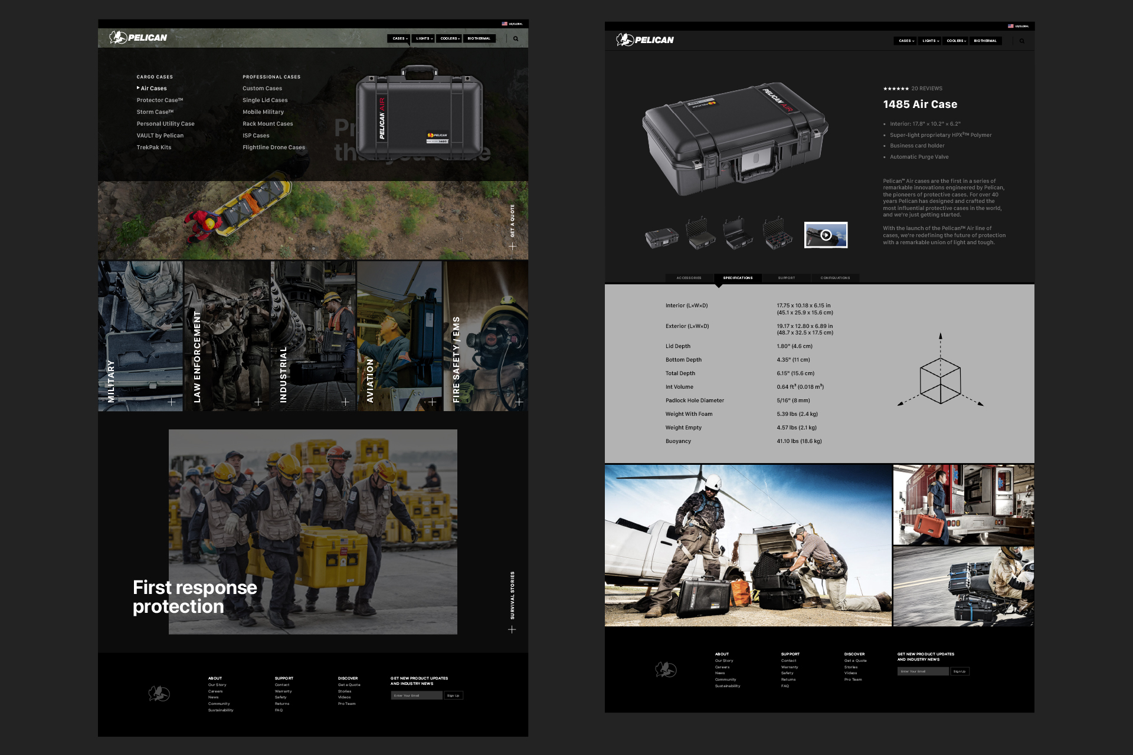Click Sign Up button in left footer
Viewport: 1133px width, 755px height.
click(453, 695)
